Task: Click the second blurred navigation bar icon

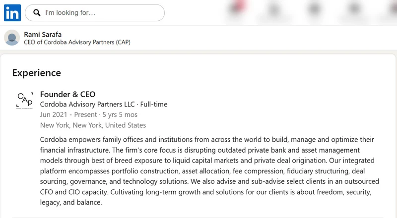Action: click(x=274, y=10)
